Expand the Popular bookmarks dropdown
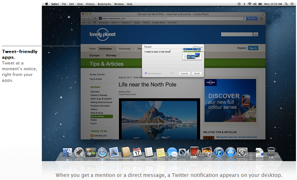Image resolution: width=297 pixels, height=180 pixels. click(x=126, y=23)
